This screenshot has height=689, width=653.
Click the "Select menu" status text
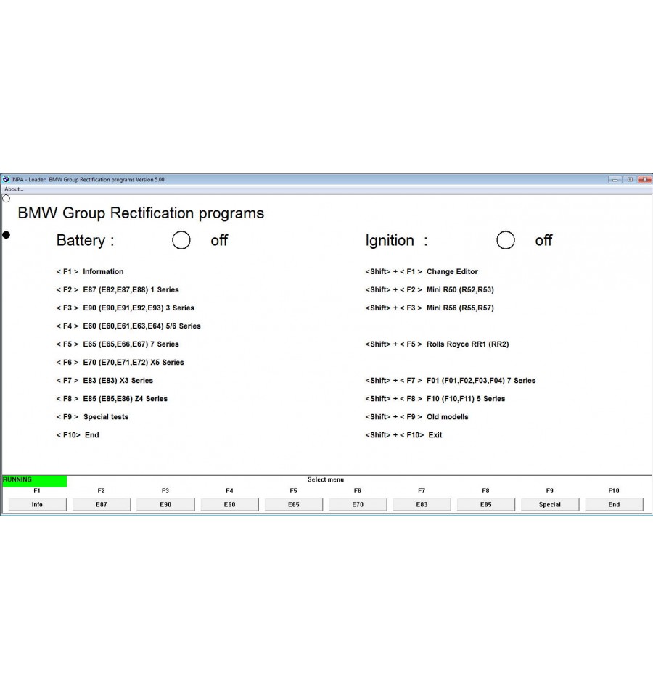point(326,479)
